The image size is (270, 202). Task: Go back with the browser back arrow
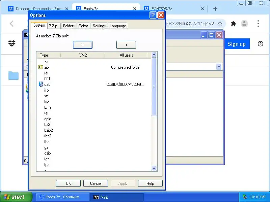coord(11,24)
